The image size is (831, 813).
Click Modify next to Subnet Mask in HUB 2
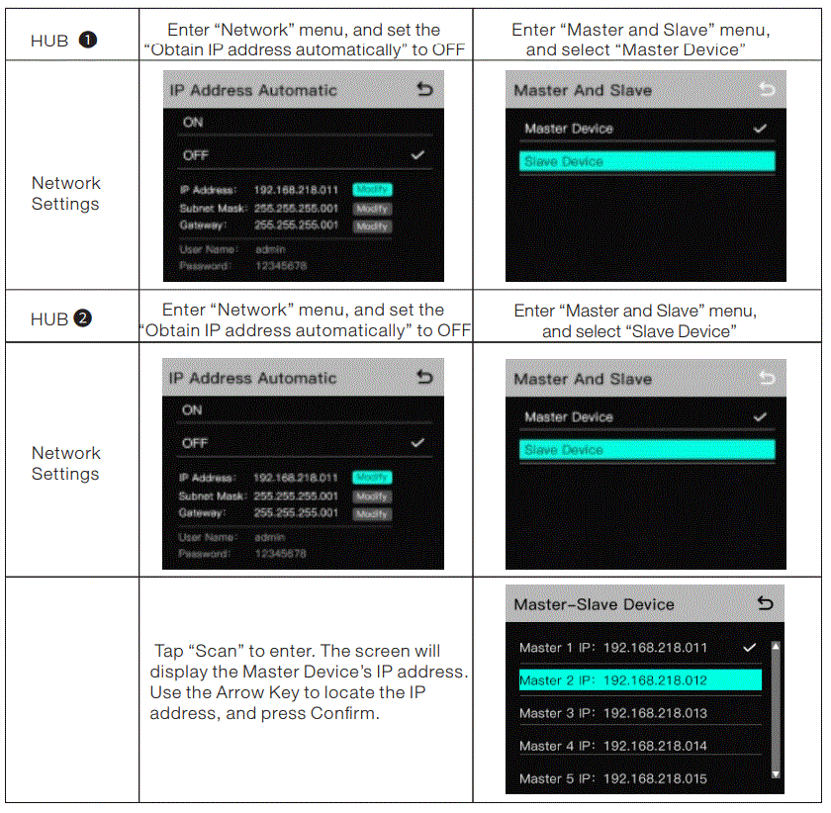tap(372, 497)
